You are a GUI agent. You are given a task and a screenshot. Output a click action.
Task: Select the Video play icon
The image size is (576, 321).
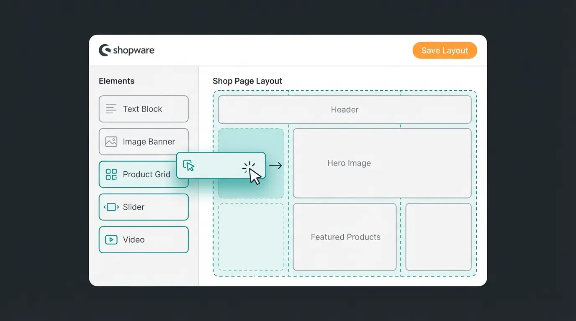(110, 239)
